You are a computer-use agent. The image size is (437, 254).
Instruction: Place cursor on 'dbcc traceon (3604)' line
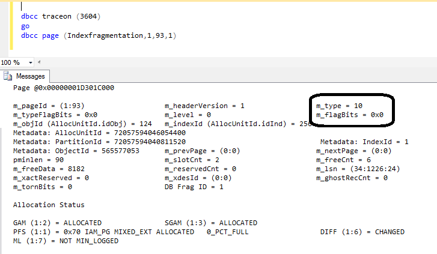coord(61,16)
